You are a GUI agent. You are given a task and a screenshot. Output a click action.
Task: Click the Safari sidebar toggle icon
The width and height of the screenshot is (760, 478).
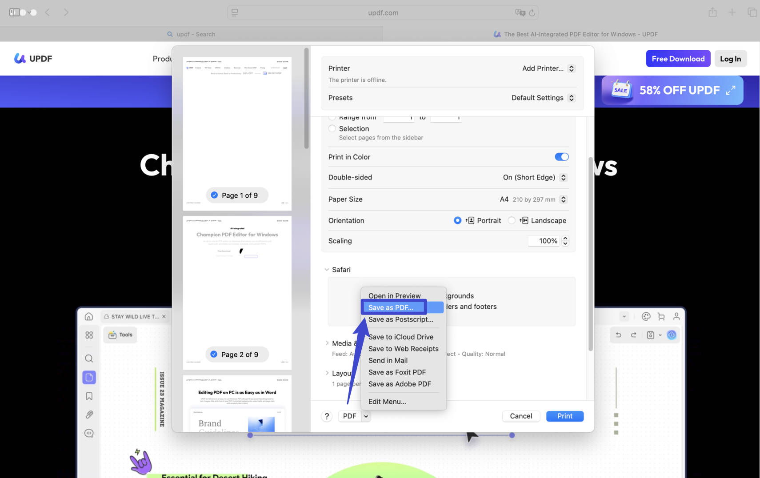14,12
